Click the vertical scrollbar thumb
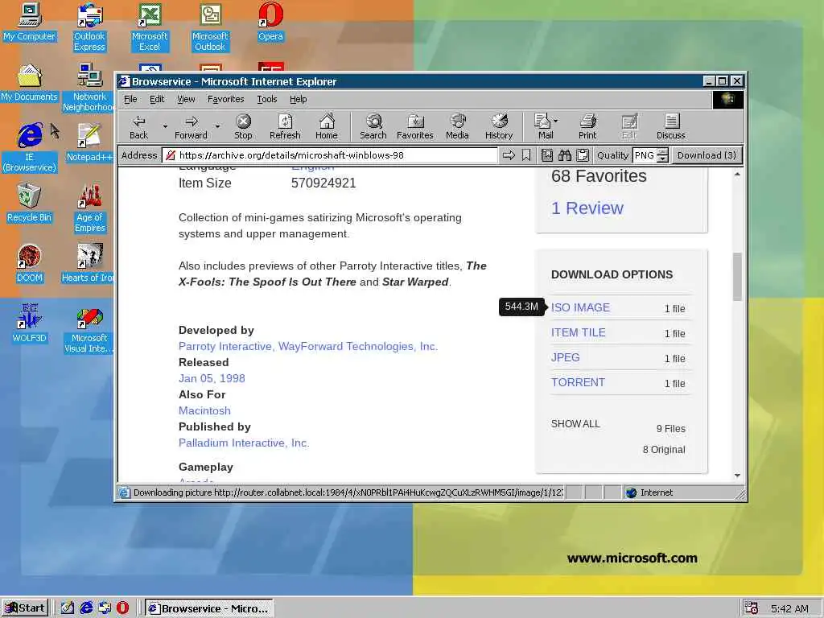 pos(737,277)
